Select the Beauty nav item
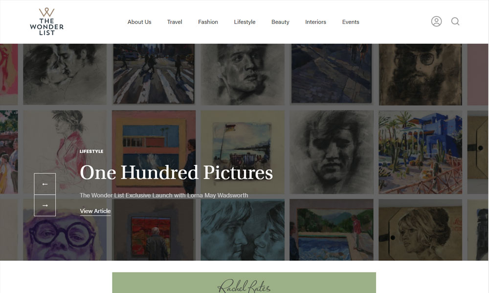Viewport: 489px width, 293px height. [x=280, y=22]
